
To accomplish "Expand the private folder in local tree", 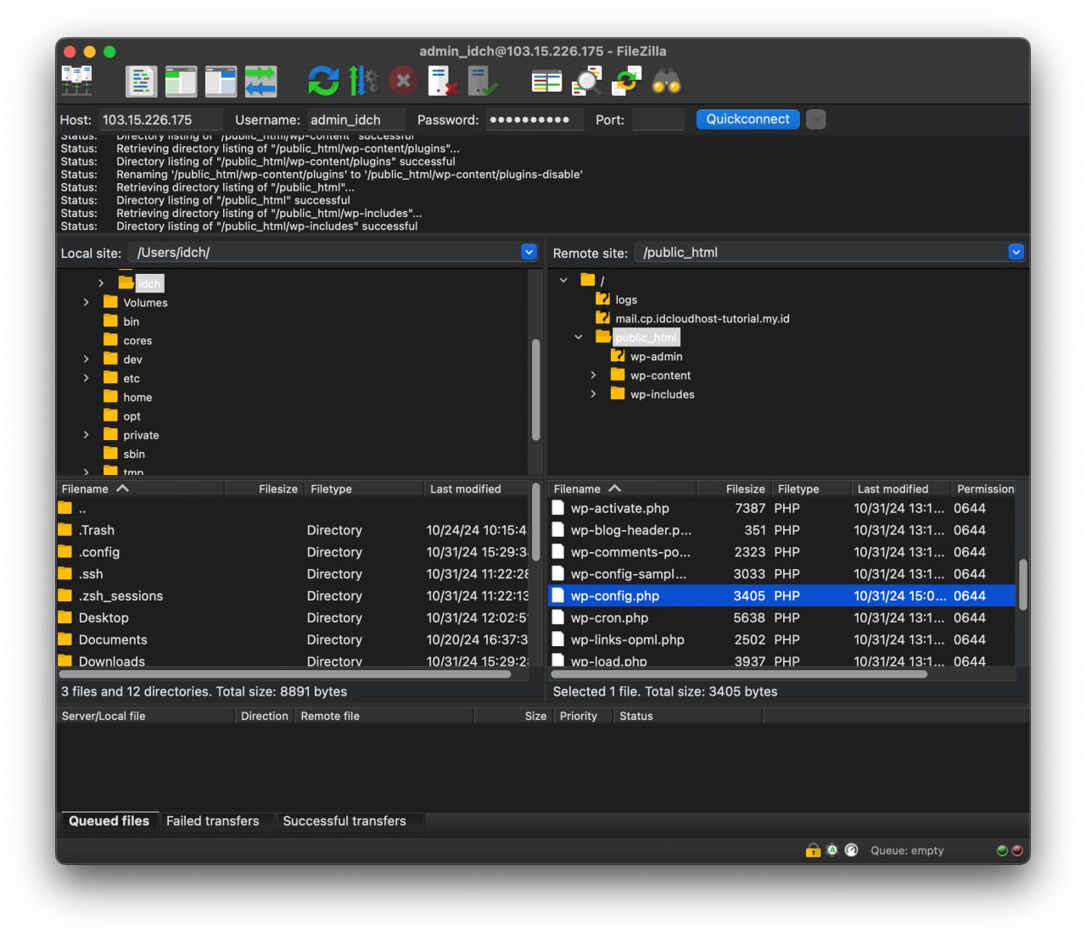I will (x=86, y=435).
